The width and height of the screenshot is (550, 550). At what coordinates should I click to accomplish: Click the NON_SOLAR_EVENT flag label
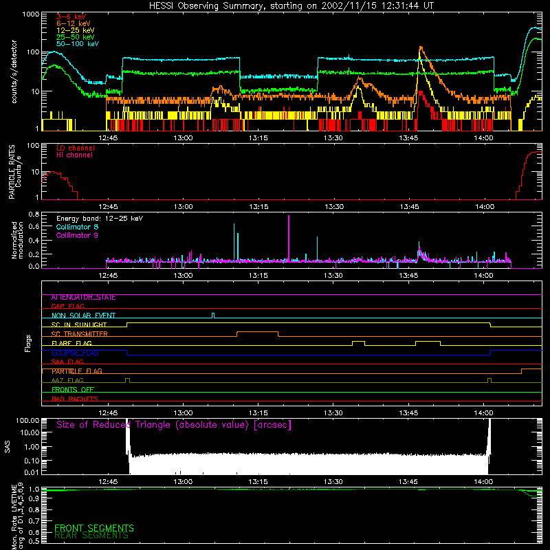click(83, 316)
